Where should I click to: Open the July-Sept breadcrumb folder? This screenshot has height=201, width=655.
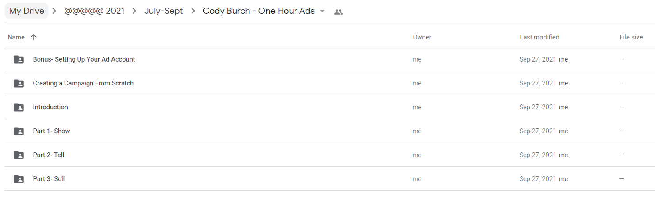164,11
